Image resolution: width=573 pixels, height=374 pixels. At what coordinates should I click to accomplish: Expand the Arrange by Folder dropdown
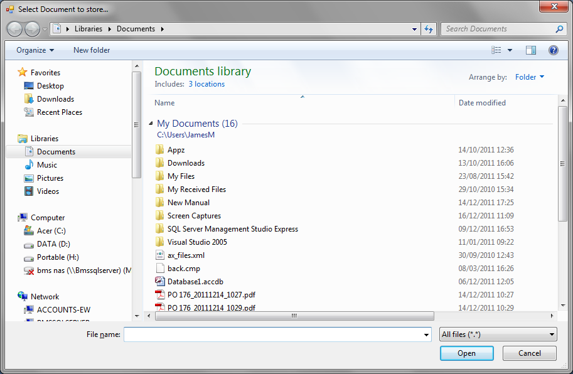tap(530, 77)
